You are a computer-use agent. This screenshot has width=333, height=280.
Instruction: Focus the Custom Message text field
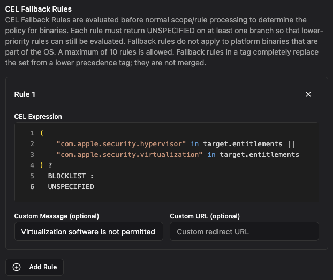click(88, 232)
